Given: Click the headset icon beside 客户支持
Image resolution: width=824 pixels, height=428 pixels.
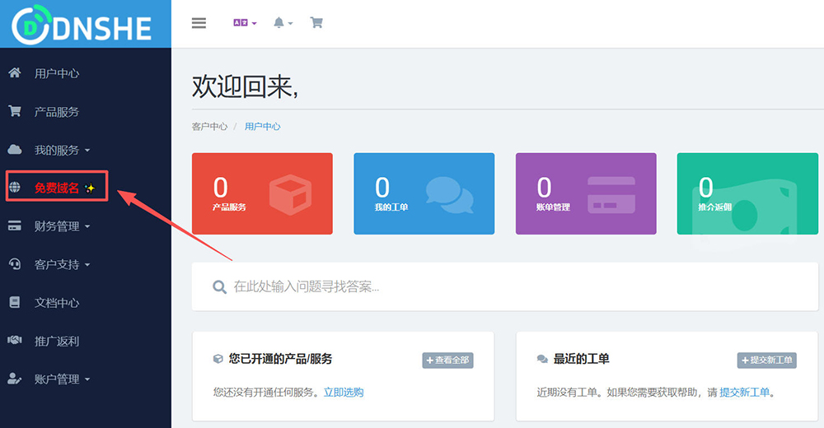Looking at the screenshot, I should (x=15, y=264).
